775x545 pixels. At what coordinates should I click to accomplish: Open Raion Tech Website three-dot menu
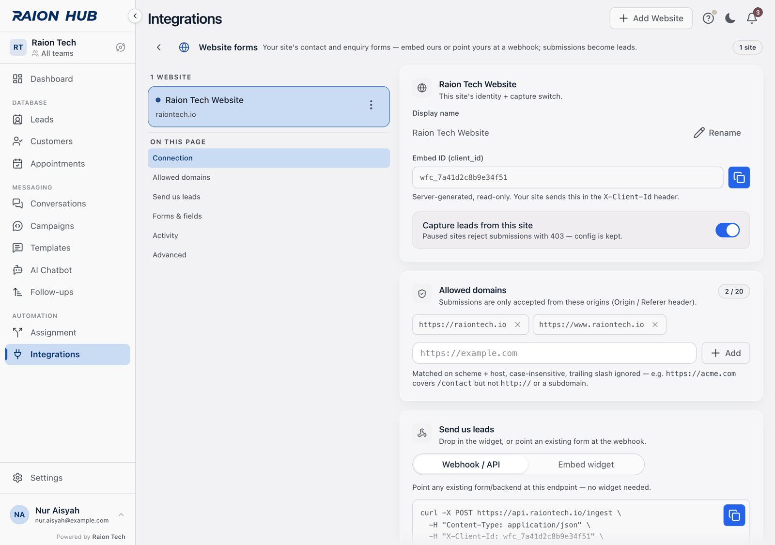371,105
